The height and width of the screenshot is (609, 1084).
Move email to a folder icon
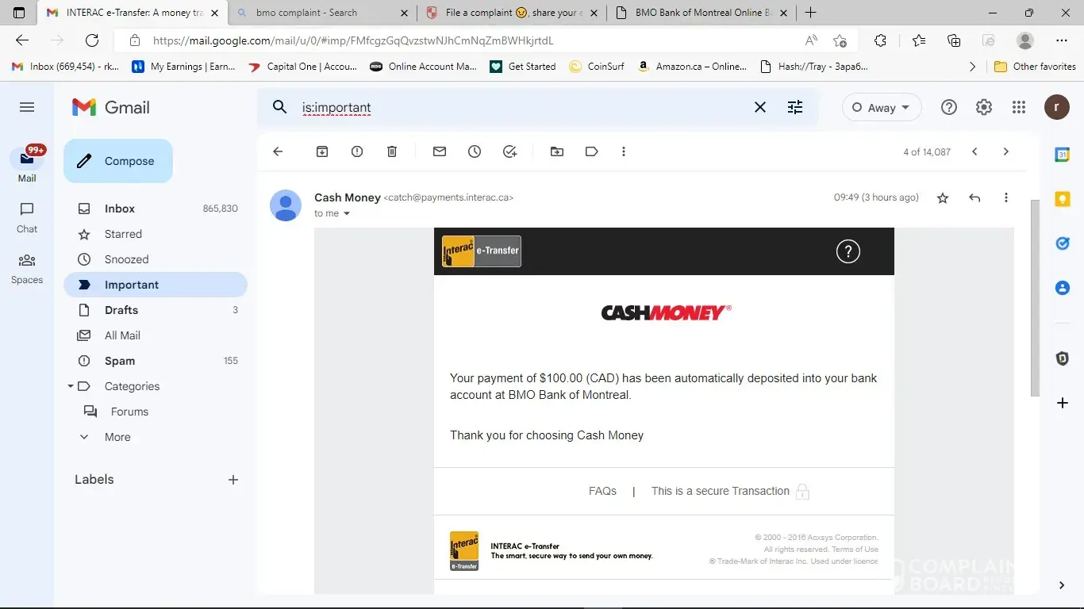click(x=557, y=151)
